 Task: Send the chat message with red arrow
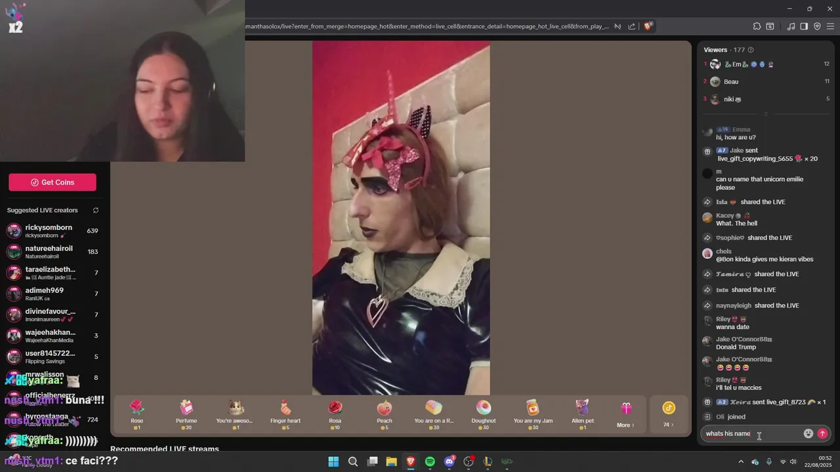coord(822,433)
